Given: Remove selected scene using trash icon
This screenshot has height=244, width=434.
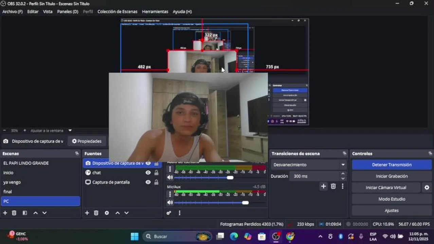Looking at the screenshot, I should 14,213.
